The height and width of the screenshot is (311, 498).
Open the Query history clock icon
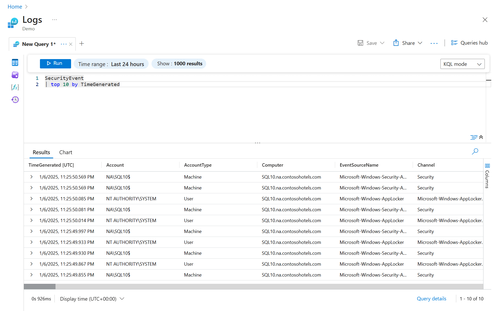15,100
